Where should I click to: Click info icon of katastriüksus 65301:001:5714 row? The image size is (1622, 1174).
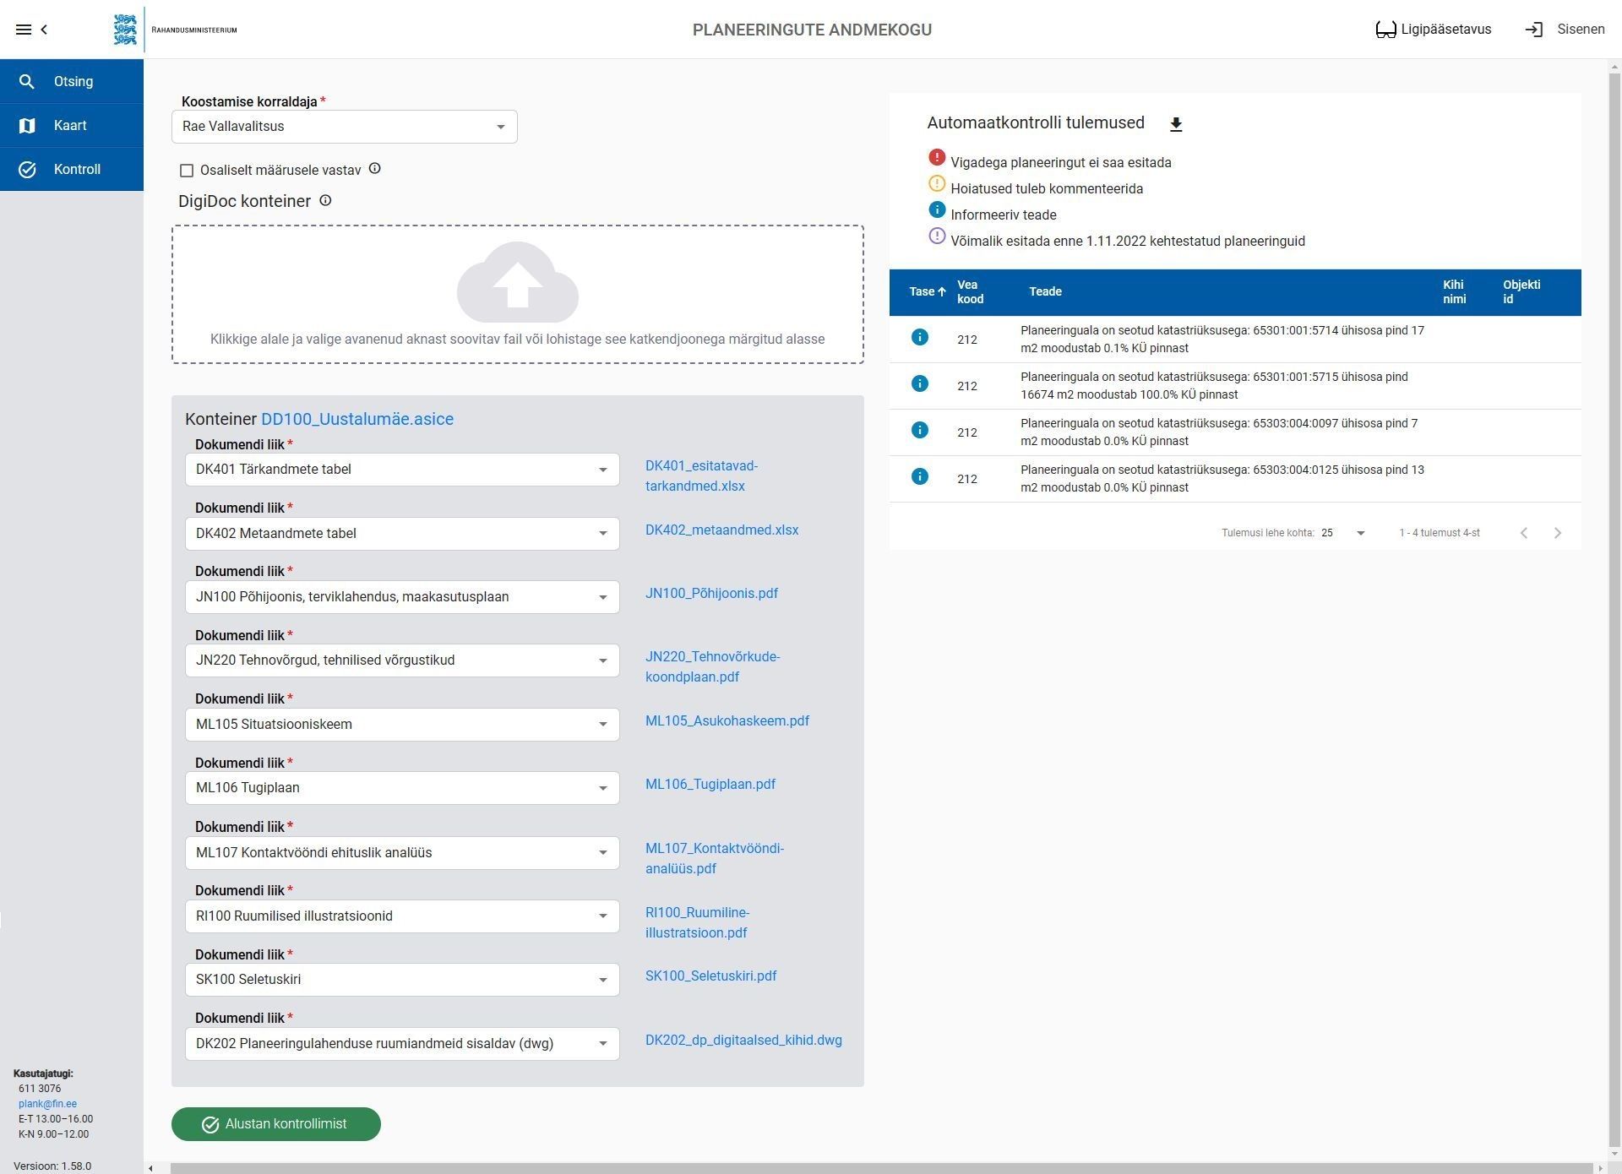(x=920, y=338)
